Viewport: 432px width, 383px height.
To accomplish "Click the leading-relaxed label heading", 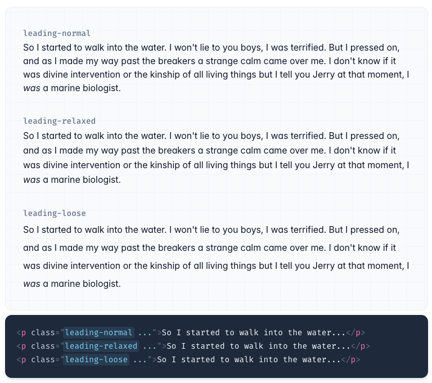I will click(59, 121).
